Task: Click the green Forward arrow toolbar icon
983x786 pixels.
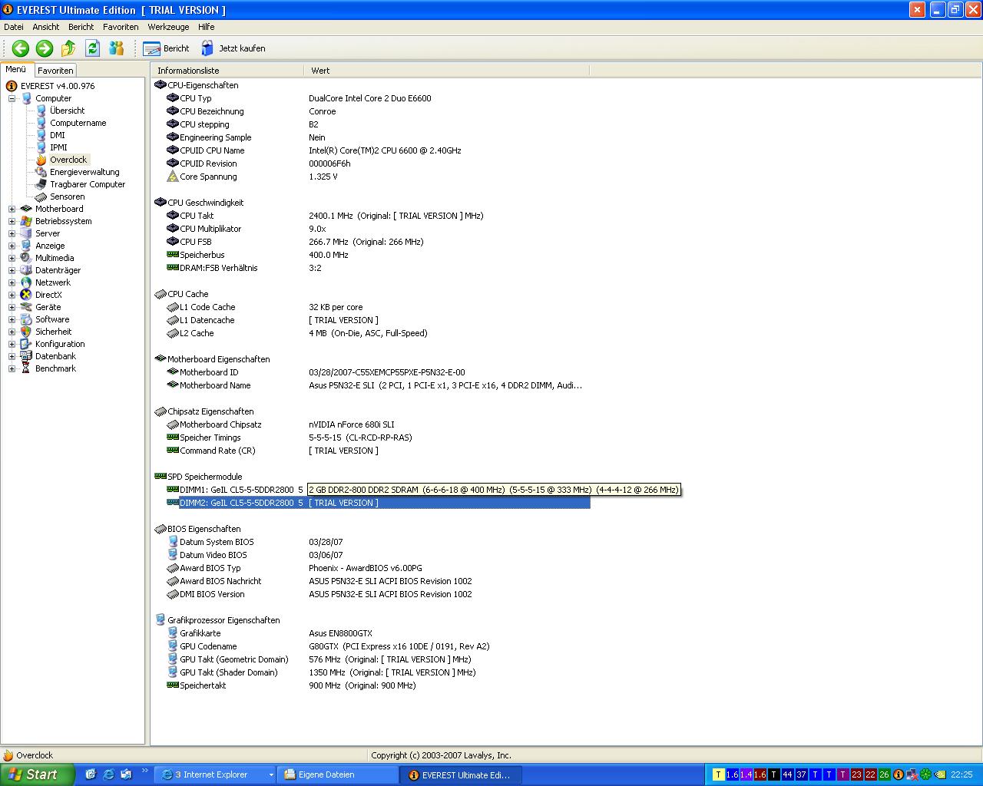Action: click(x=45, y=48)
